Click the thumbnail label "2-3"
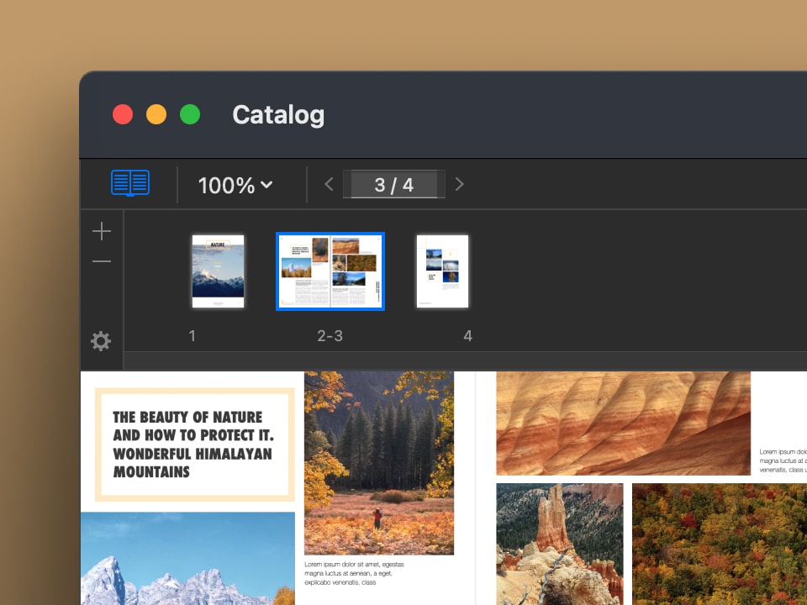 click(330, 336)
